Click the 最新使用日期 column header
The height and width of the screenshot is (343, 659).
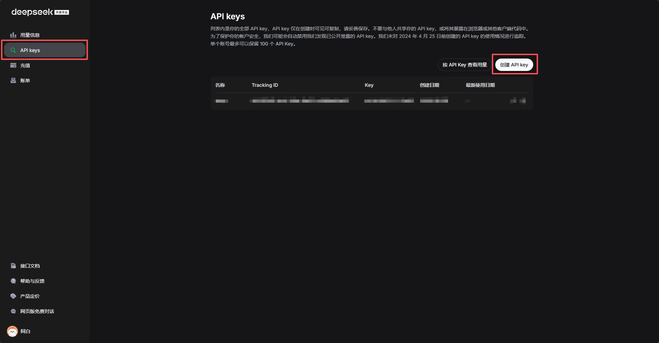pos(480,85)
